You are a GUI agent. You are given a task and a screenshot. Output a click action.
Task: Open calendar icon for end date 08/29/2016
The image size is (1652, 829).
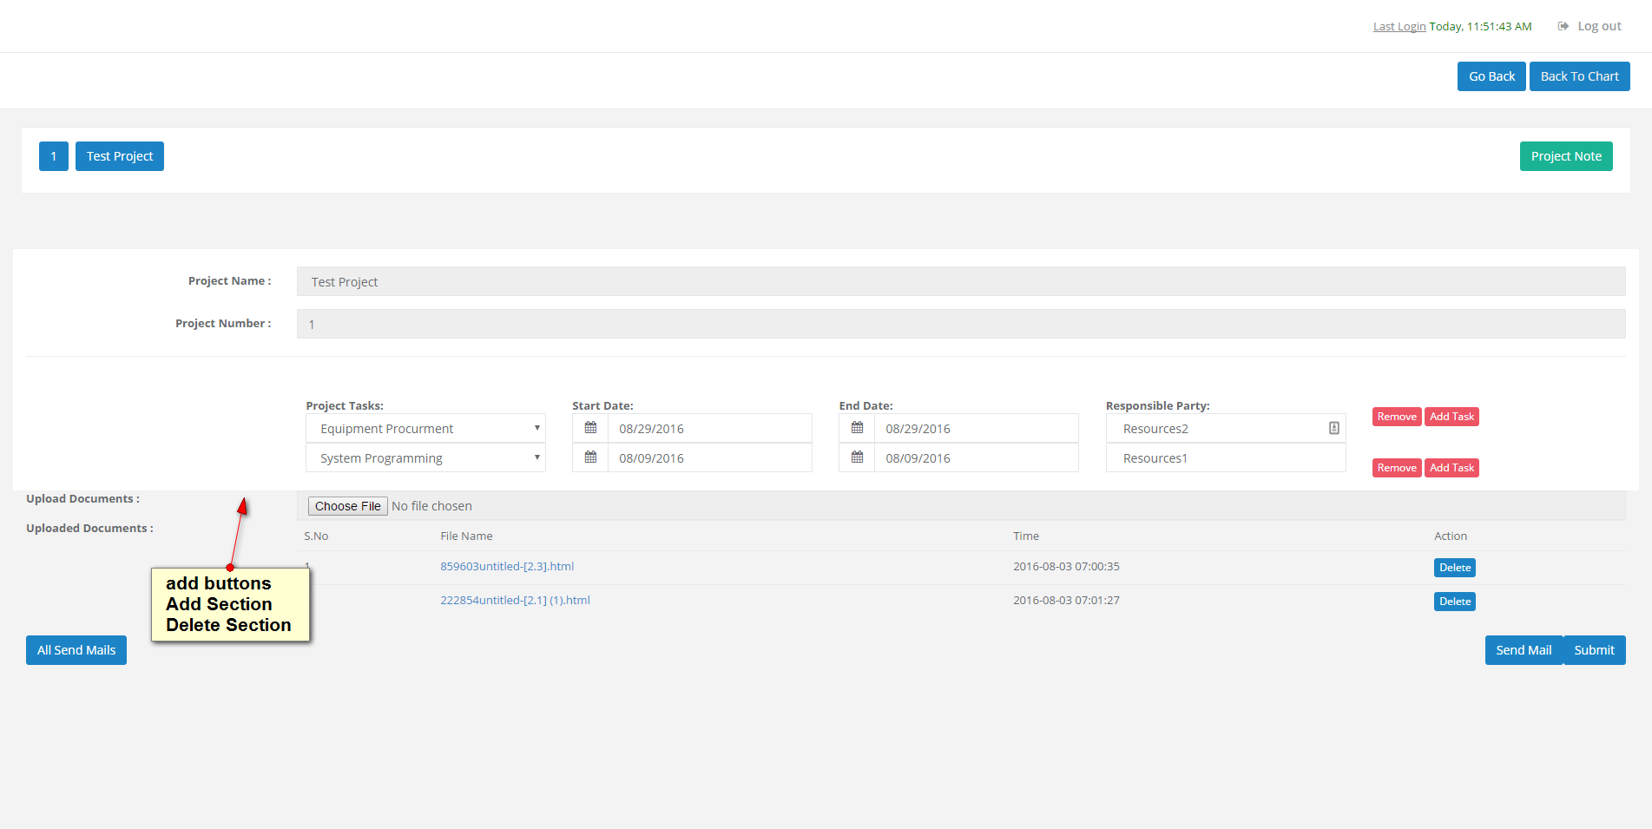pos(857,428)
